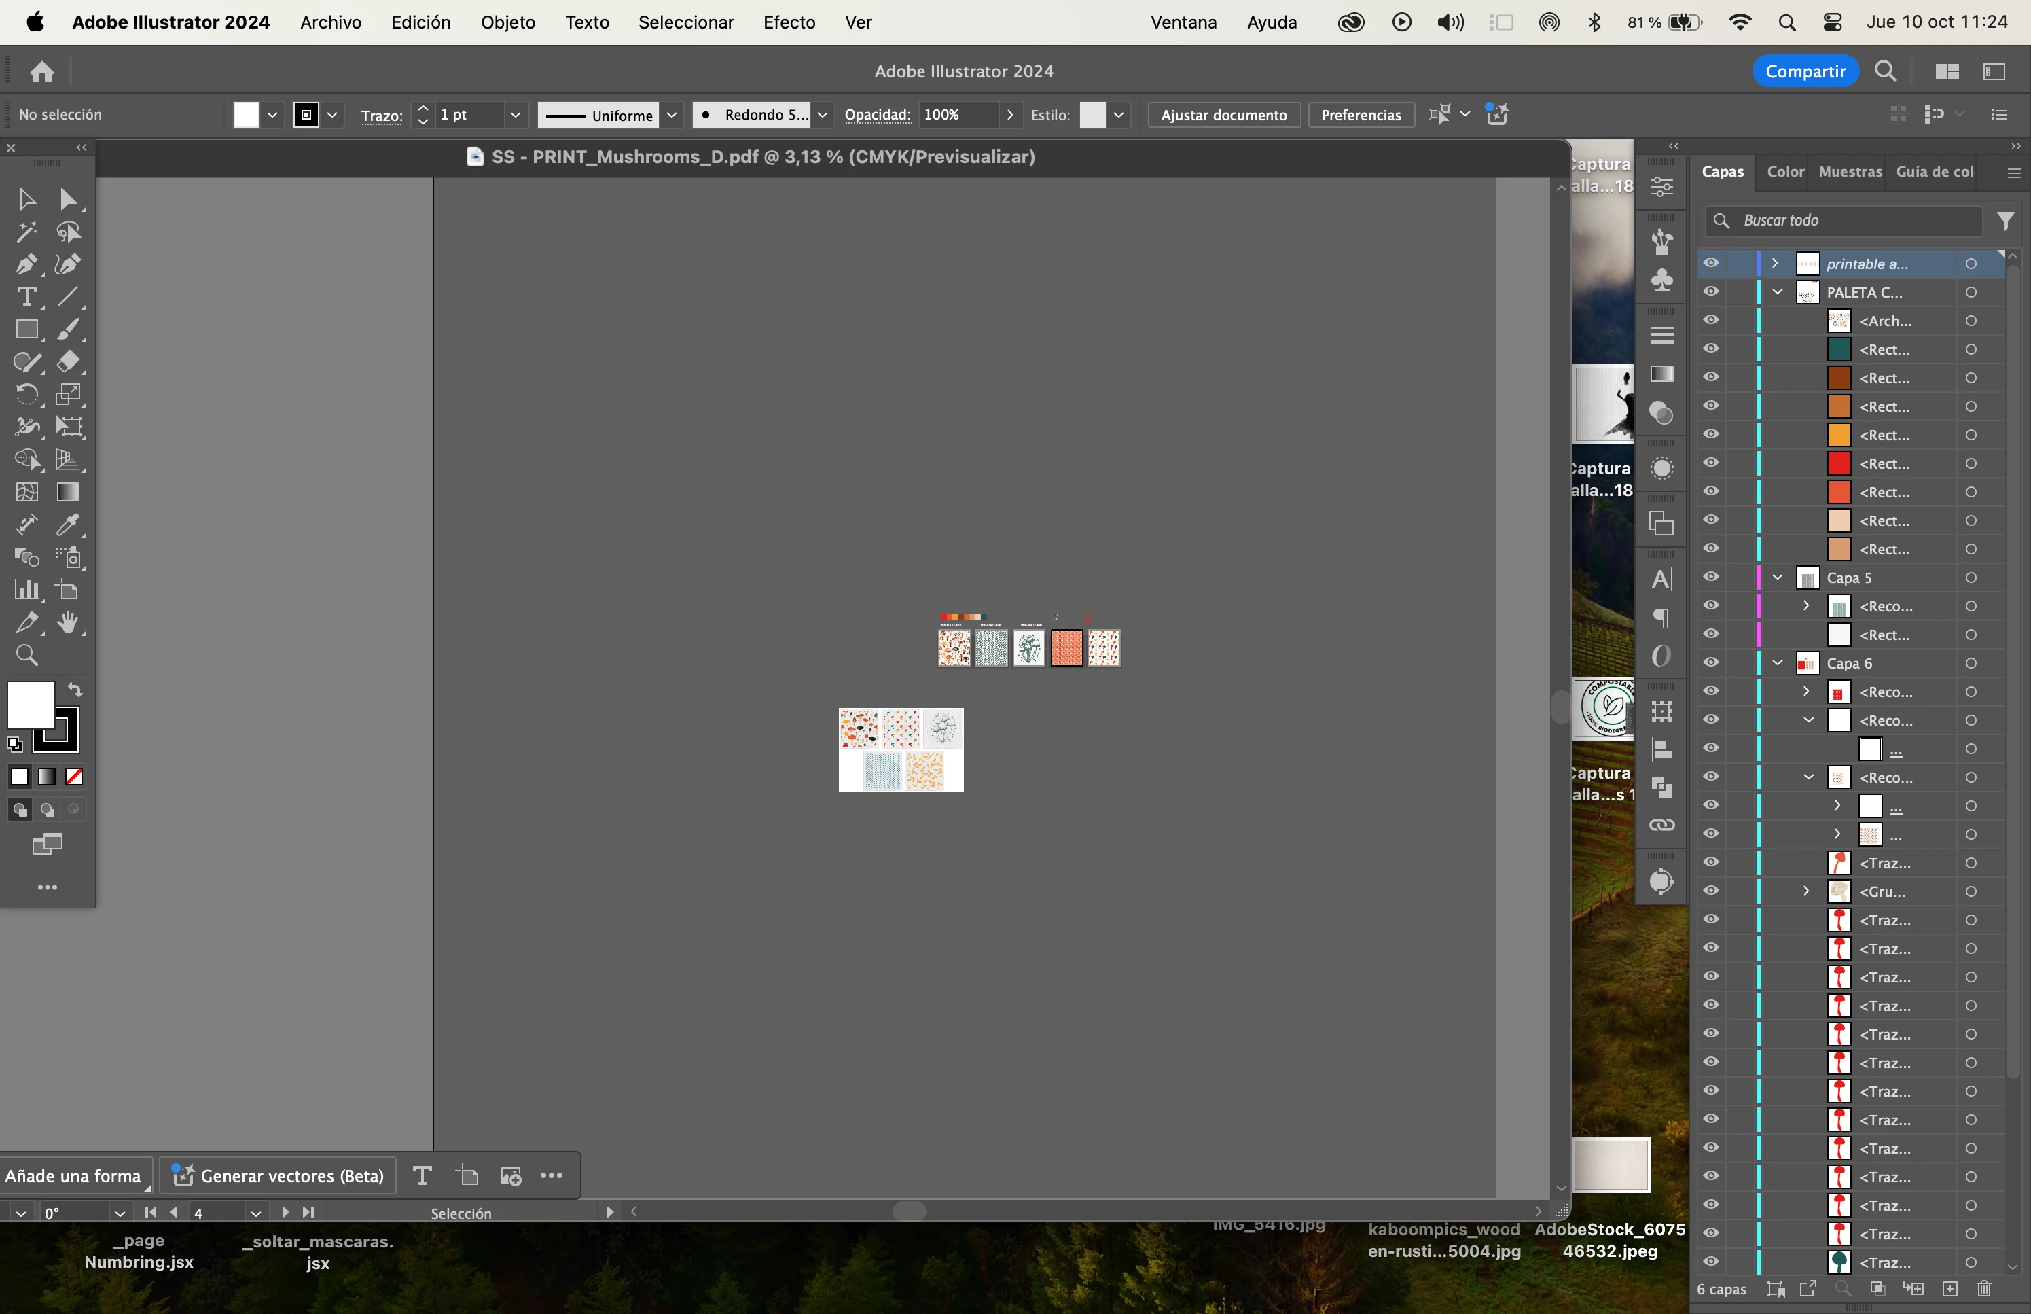Screen dimensions: 2031x1314
Task: Open the Uniforme stroke profile dropdown
Action: tap(672, 114)
